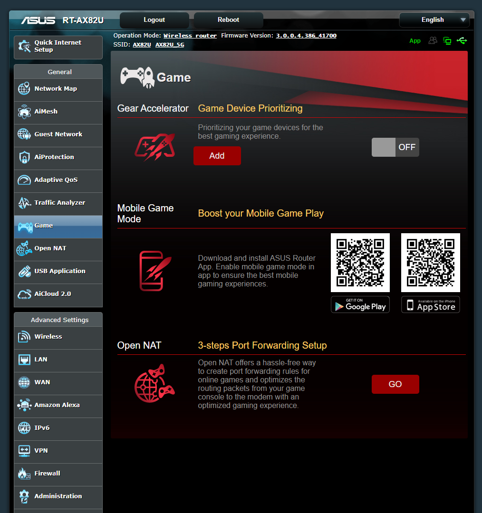Click the AiProtection shield icon
This screenshot has width=482, height=513.
click(x=24, y=157)
